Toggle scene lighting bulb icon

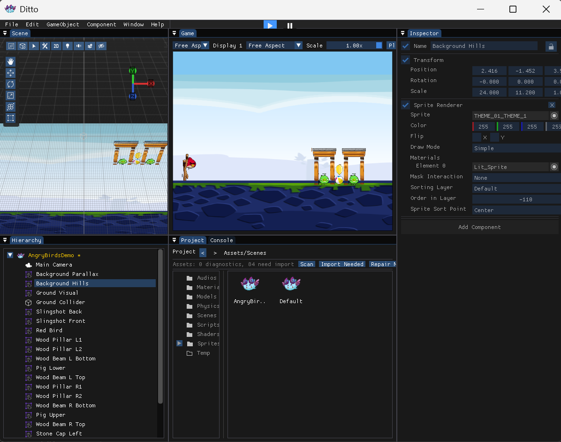pos(67,46)
